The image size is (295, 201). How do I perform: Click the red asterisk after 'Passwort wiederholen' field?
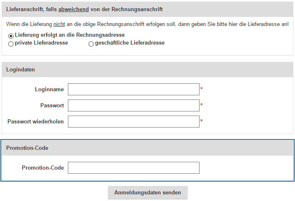(x=202, y=121)
